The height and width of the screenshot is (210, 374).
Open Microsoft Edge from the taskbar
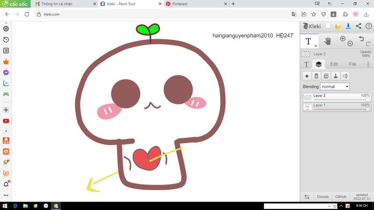point(15,206)
